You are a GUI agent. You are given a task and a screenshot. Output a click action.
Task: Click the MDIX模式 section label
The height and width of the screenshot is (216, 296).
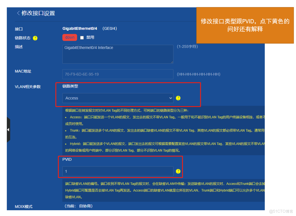23,206
